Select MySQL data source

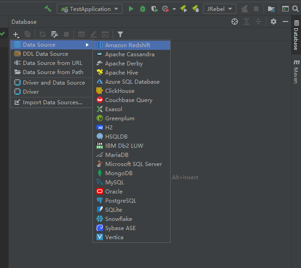point(131,182)
